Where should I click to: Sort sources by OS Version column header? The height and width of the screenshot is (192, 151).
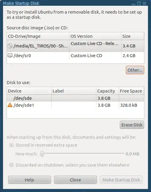(x=95, y=36)
